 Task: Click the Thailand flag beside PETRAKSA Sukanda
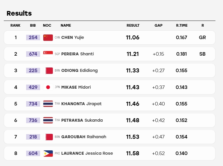(x=48, y=120)
